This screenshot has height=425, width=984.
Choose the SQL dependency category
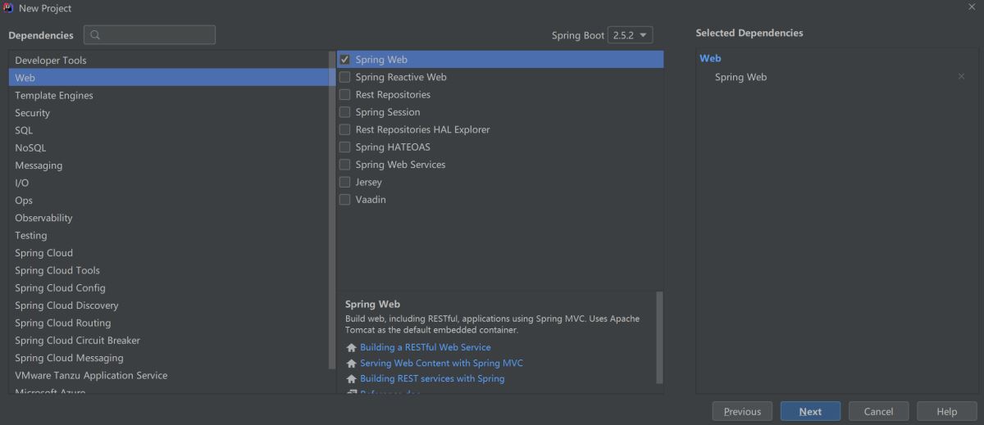pyautogui.click(x=24, y=130)
